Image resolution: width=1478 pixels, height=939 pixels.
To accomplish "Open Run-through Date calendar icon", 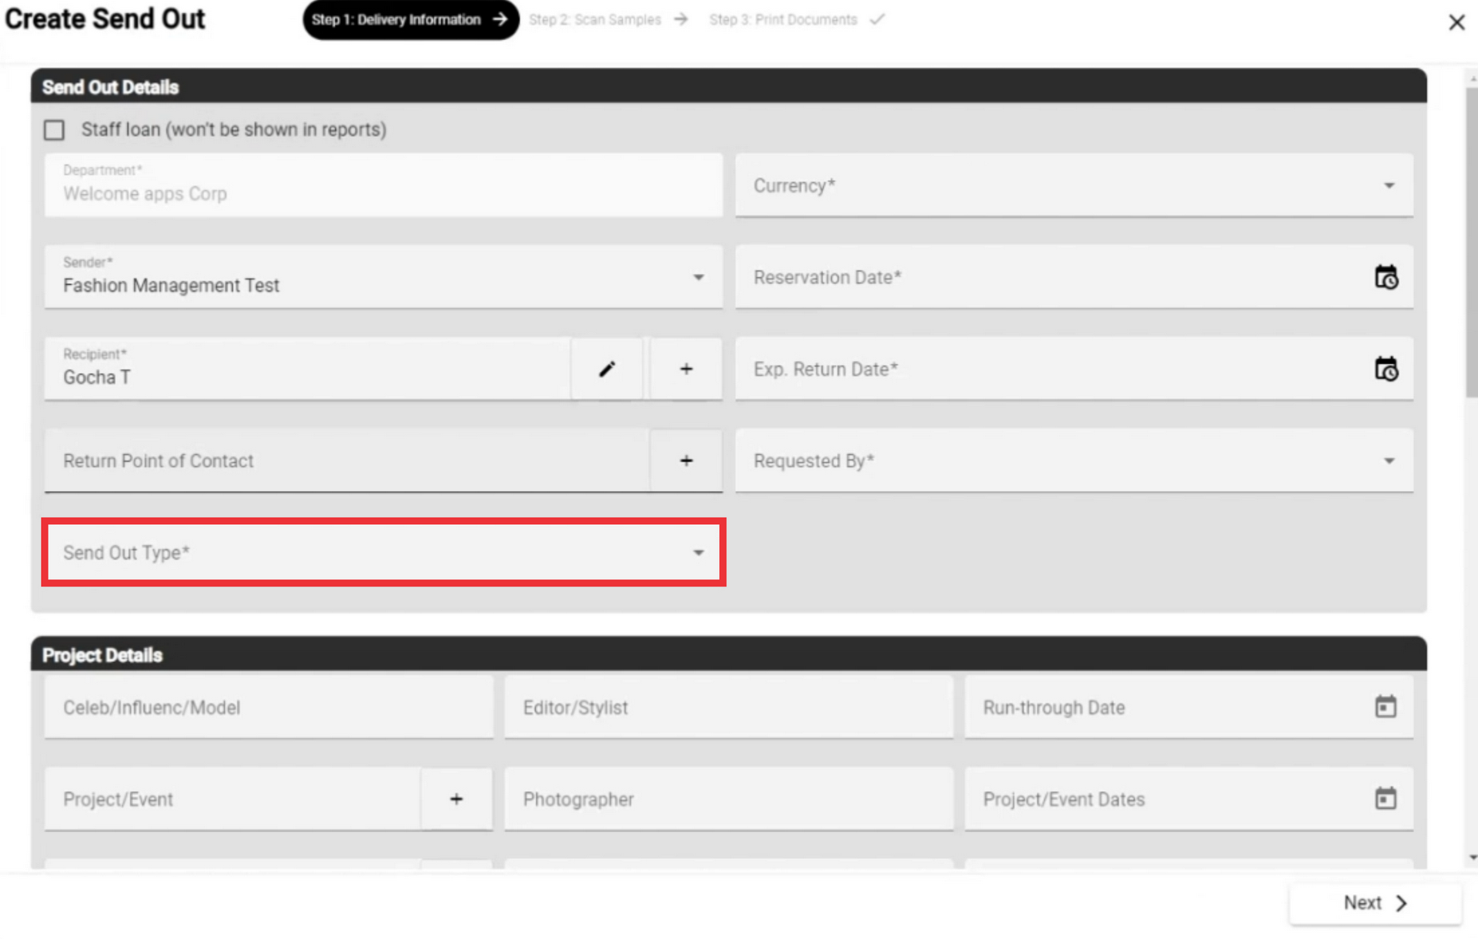I will tap(1386, 707).
